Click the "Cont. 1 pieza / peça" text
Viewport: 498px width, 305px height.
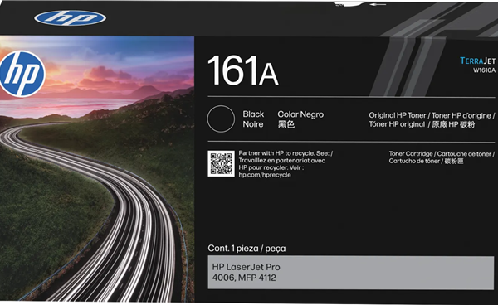pos(247,249)
